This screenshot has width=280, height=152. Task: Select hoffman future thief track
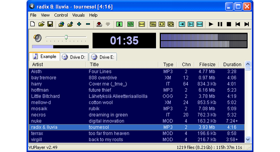pos(137,90)
